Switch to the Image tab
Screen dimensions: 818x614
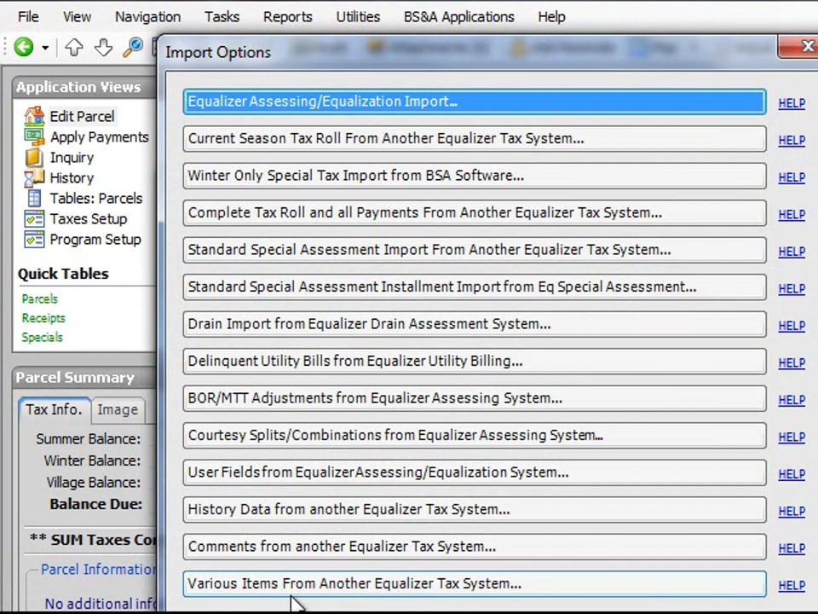tap(118, 410)
